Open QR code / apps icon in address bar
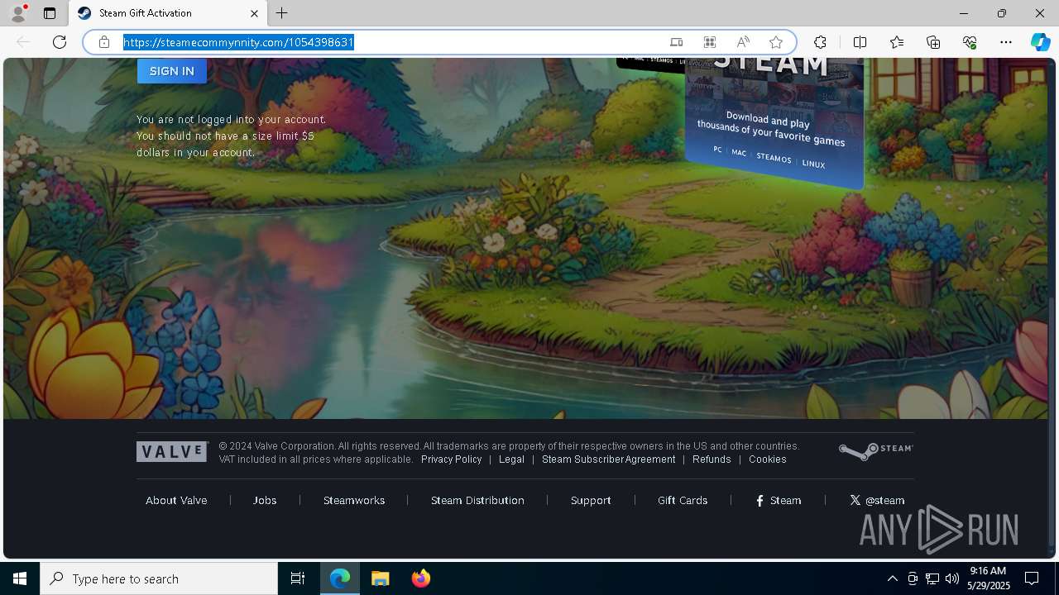 pos(710,42)
